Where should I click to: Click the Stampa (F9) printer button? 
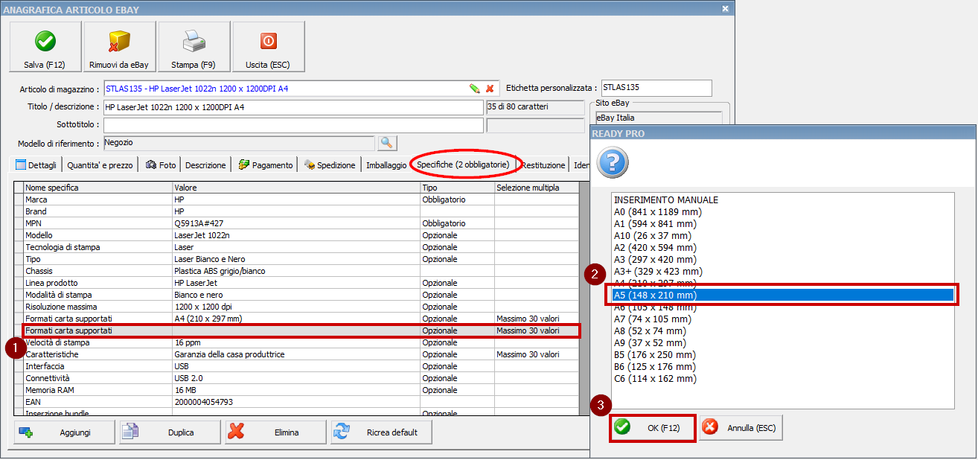click(194, 46)
